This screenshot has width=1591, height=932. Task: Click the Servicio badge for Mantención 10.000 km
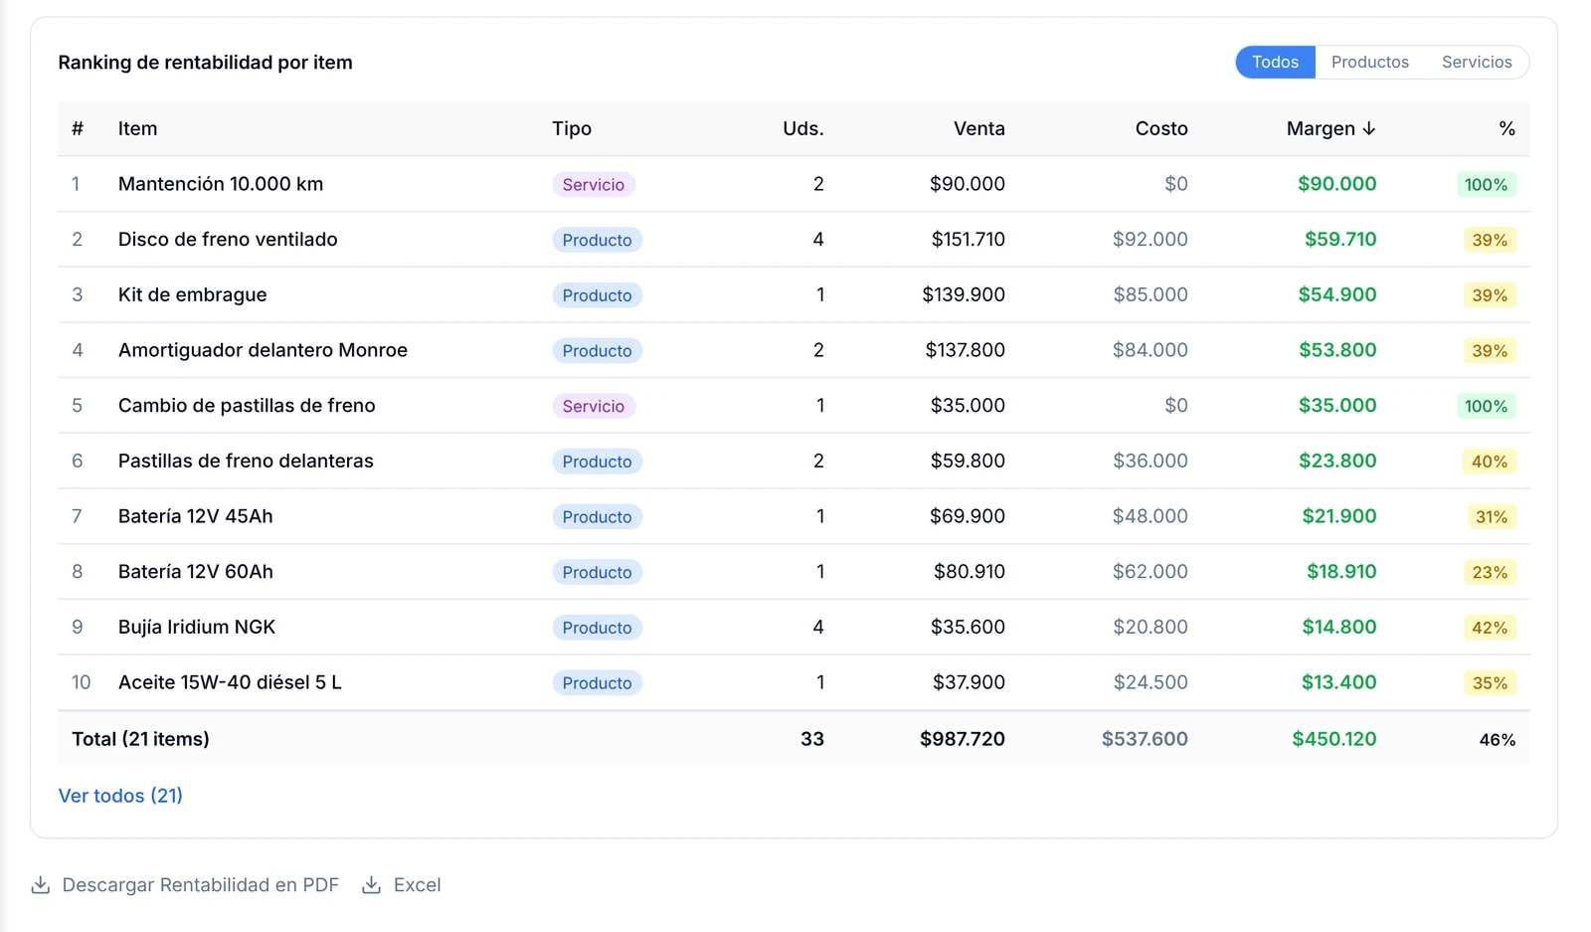(x=594, y=184)
